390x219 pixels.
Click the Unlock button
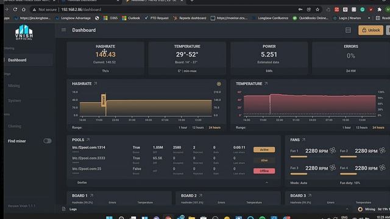[x=370, y=30]
